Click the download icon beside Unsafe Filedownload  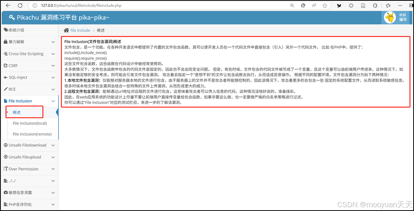6,145
